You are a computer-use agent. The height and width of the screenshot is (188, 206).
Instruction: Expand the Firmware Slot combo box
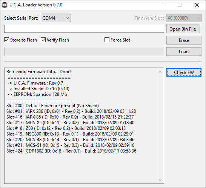(184, 18)
